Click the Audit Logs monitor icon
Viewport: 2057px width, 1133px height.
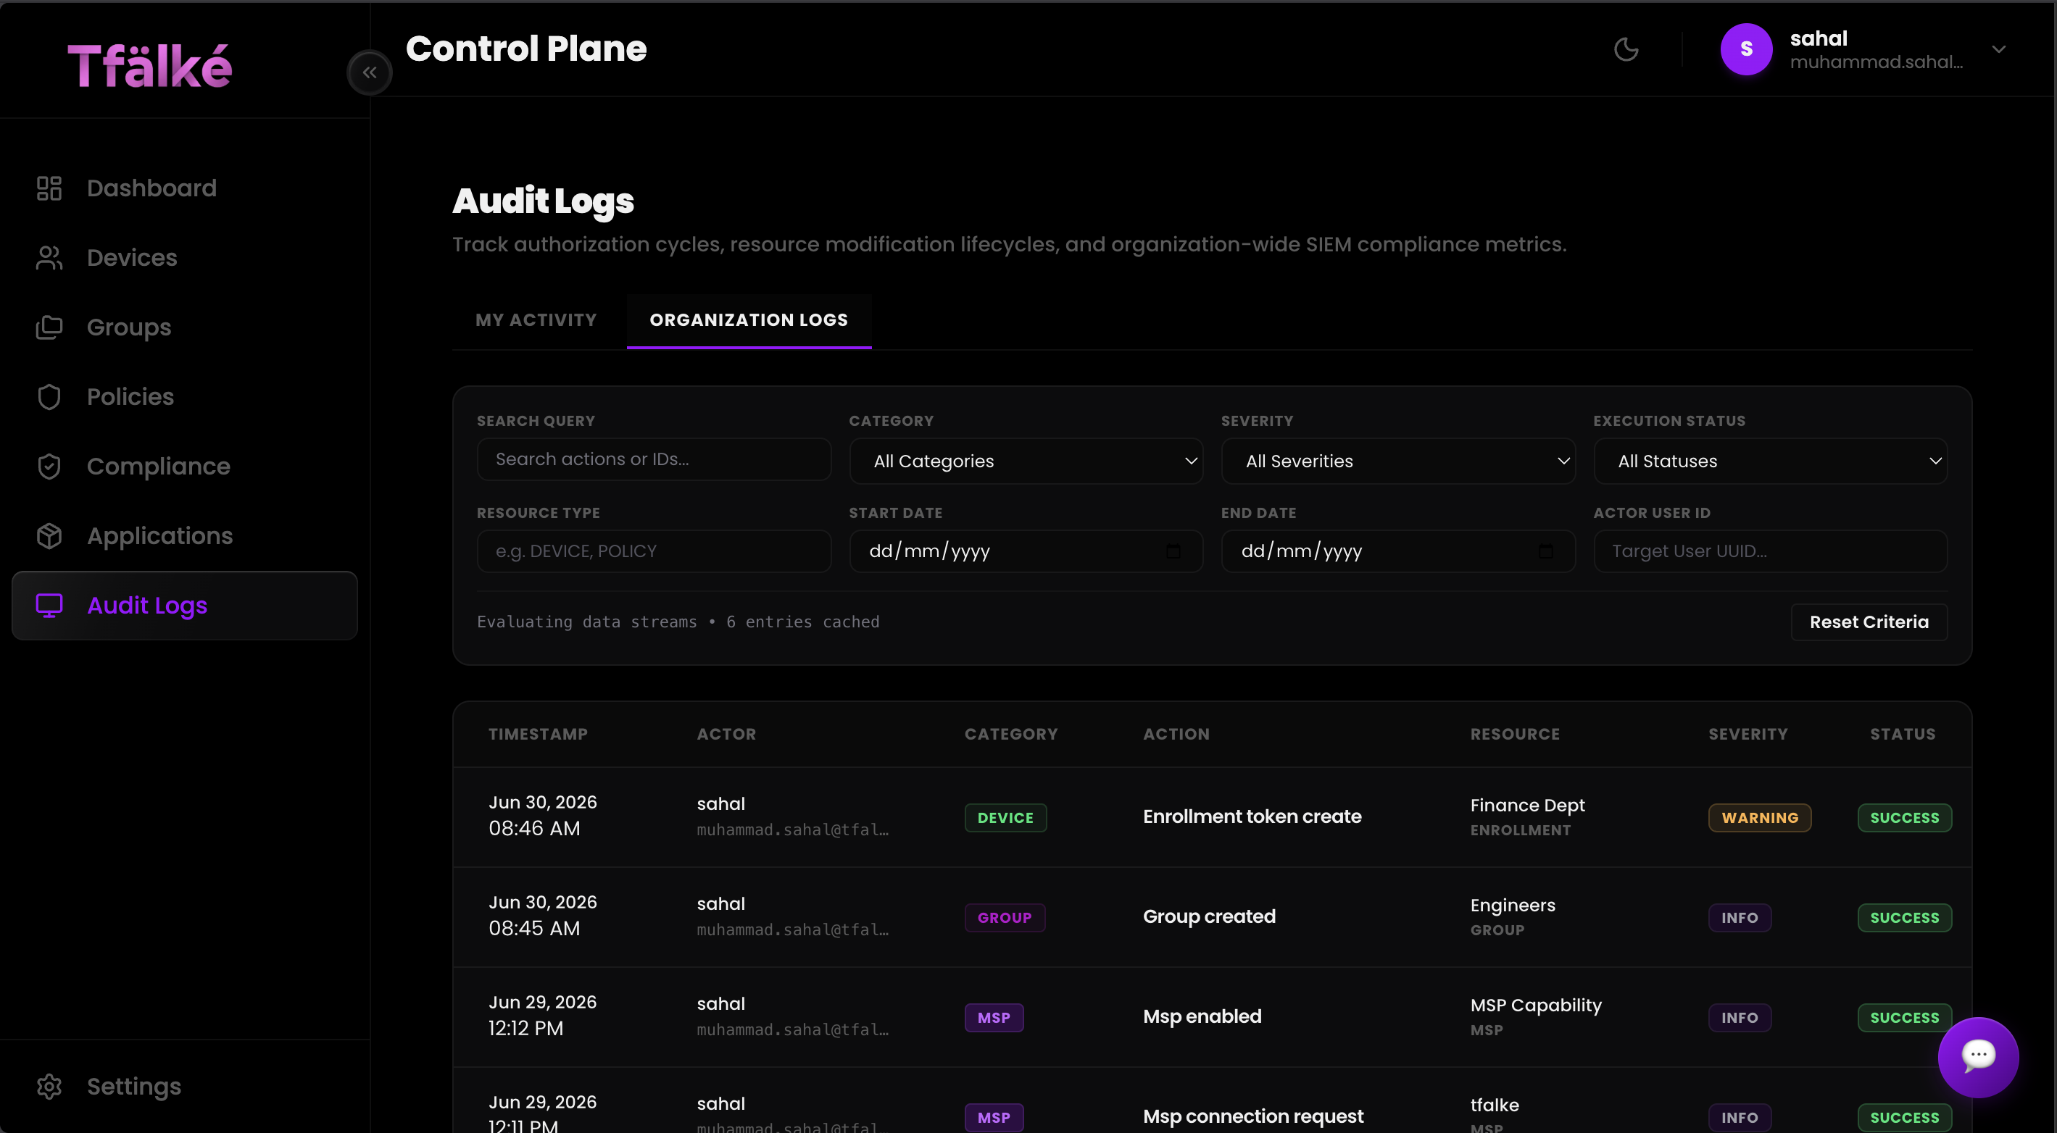[x=49, y=605]
